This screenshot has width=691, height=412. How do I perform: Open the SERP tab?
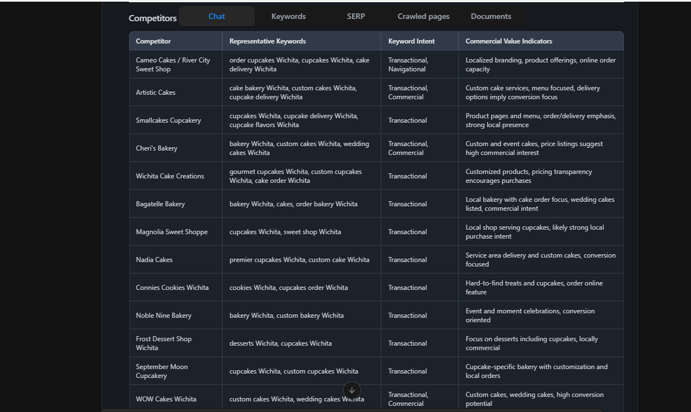[x=356, y=16]
